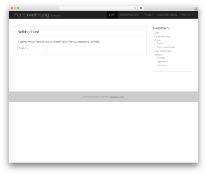Open FERIENWOHNUNG in the top navigation
The height and width of the screenshot is (175, 207).
tap(129, 15)
